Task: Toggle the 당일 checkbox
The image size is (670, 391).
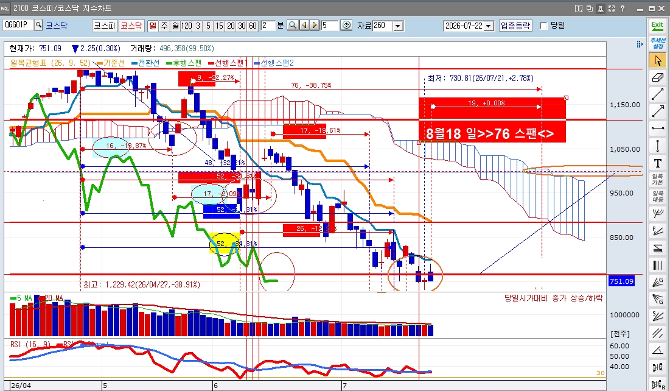Action: point(543,26)
